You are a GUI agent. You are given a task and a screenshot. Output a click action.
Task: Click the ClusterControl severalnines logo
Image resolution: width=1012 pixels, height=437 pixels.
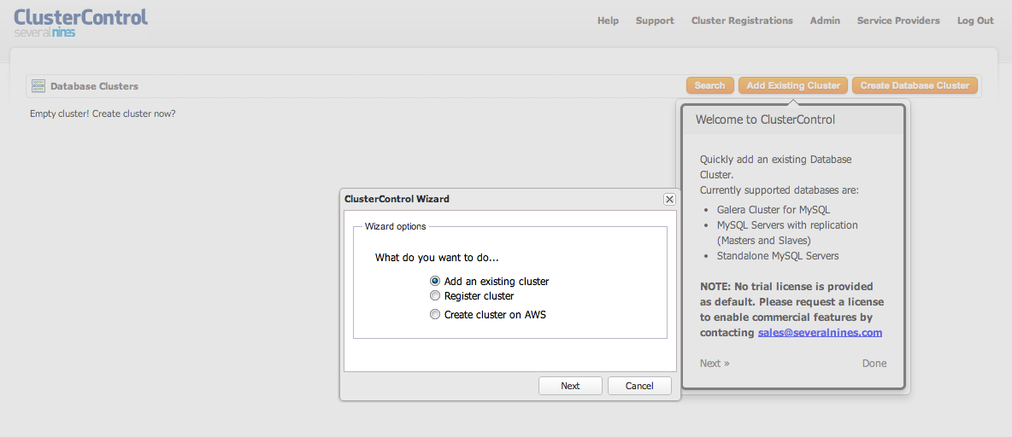80,21
